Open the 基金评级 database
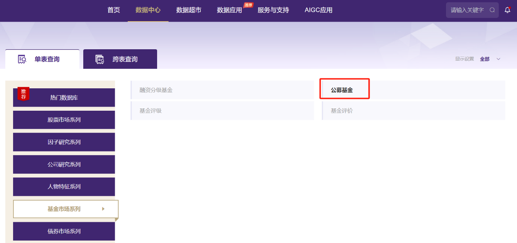 click(222, 111)
